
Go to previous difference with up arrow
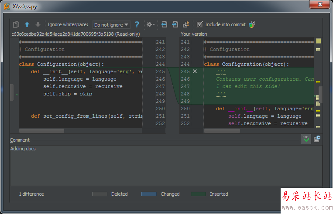pyautogui.click(x=27, y=24)
